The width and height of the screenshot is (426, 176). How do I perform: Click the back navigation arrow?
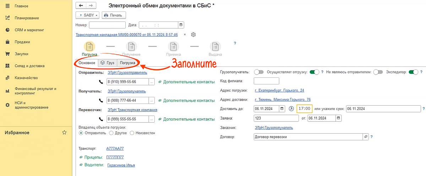81,6
